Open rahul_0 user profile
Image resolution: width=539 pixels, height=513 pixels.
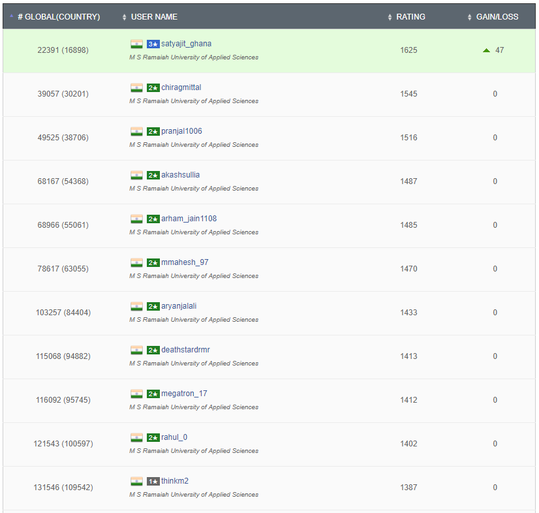(174, 437)
